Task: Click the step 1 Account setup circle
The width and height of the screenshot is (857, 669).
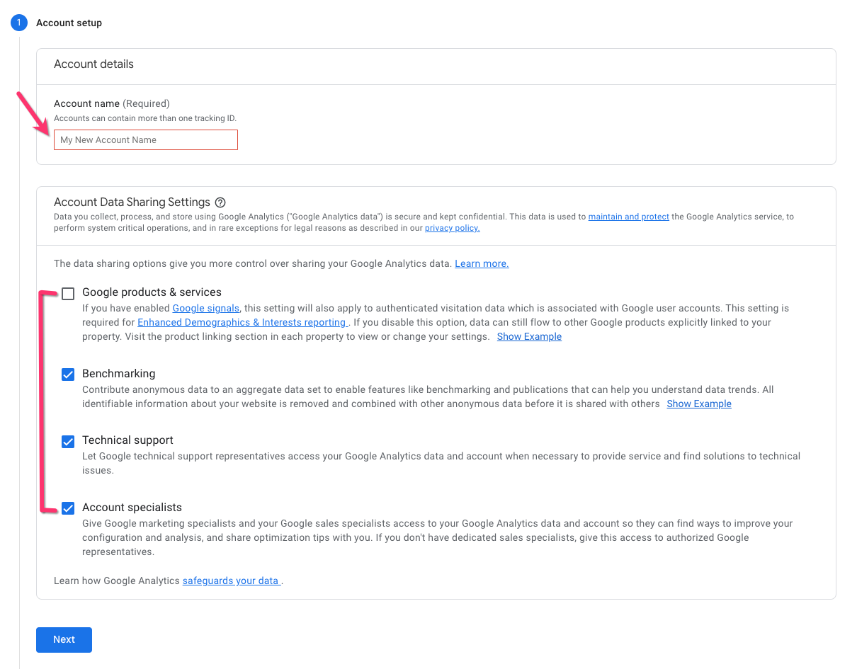Action: point(18,23)
